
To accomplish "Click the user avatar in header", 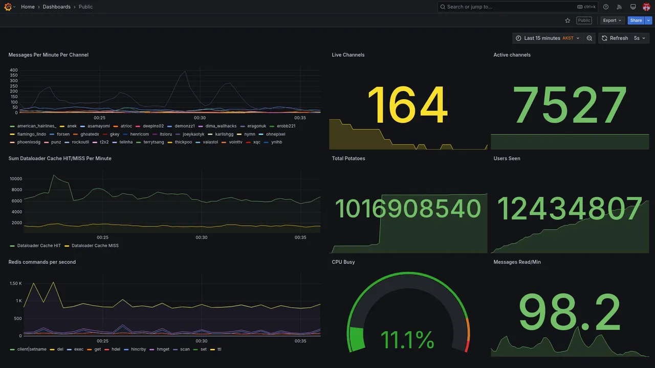I will point(646,7).
